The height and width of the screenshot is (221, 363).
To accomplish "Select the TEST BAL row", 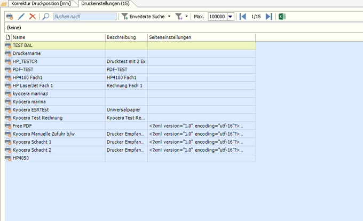I will tap(130, 45).
